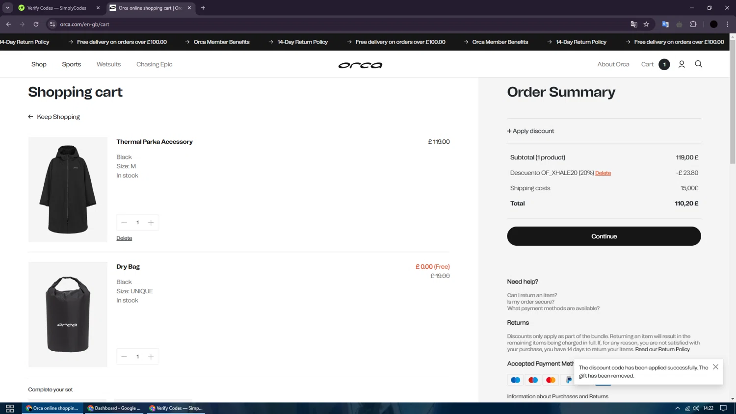Click the cart count badge

coord(664,64)
